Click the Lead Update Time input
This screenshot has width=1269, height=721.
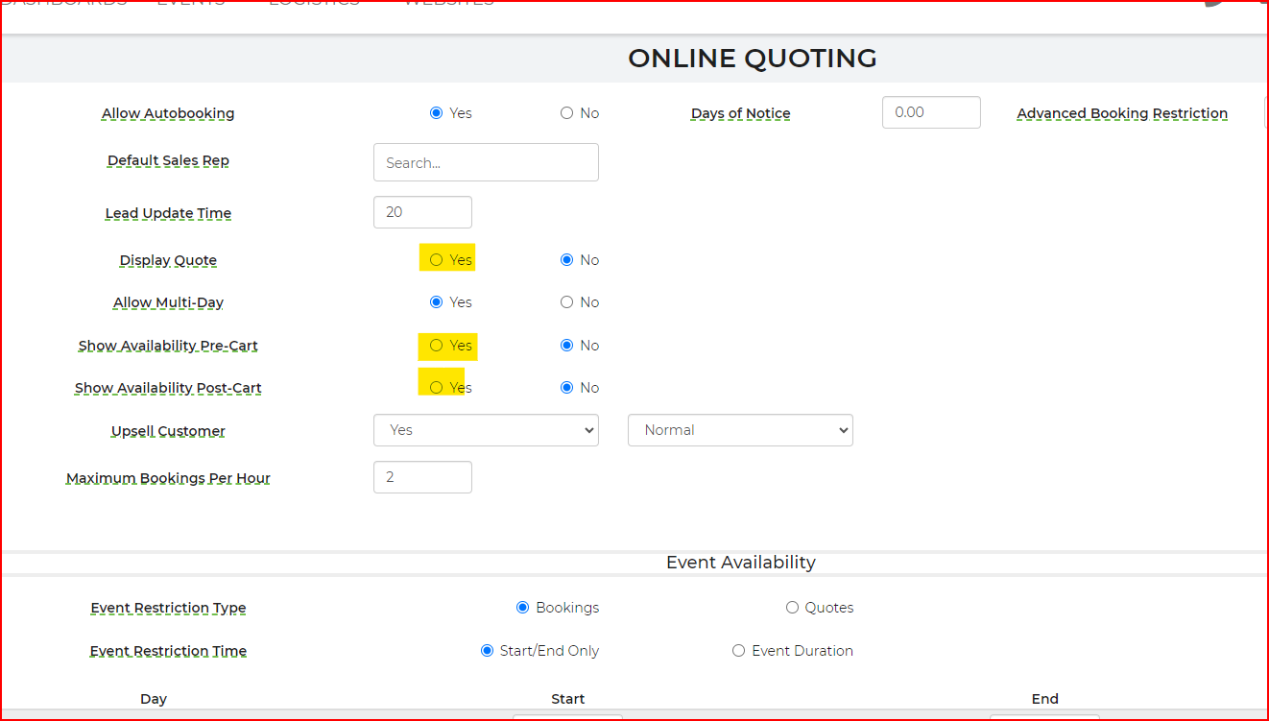pyautogui.click(x=422, y=212)
